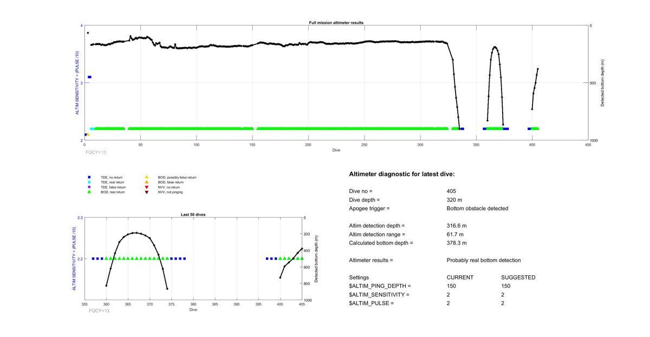Select the 'TDE, real return' legend label
The width and height of the screenshot is (650, 337).
[113, 182]
